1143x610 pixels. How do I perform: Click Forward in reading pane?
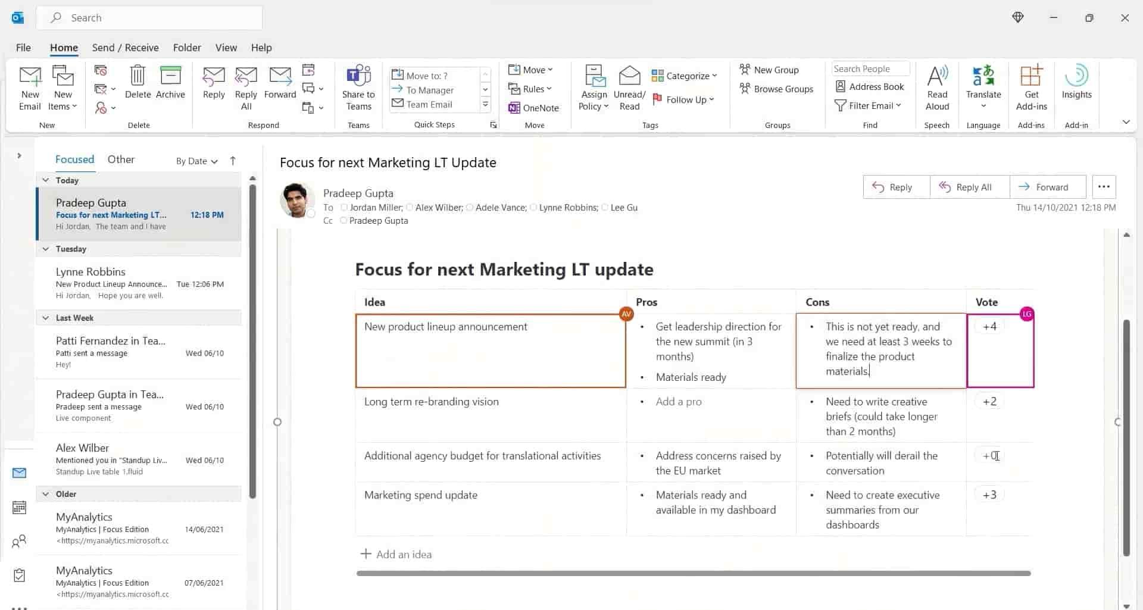click(x=1047, y=187)
